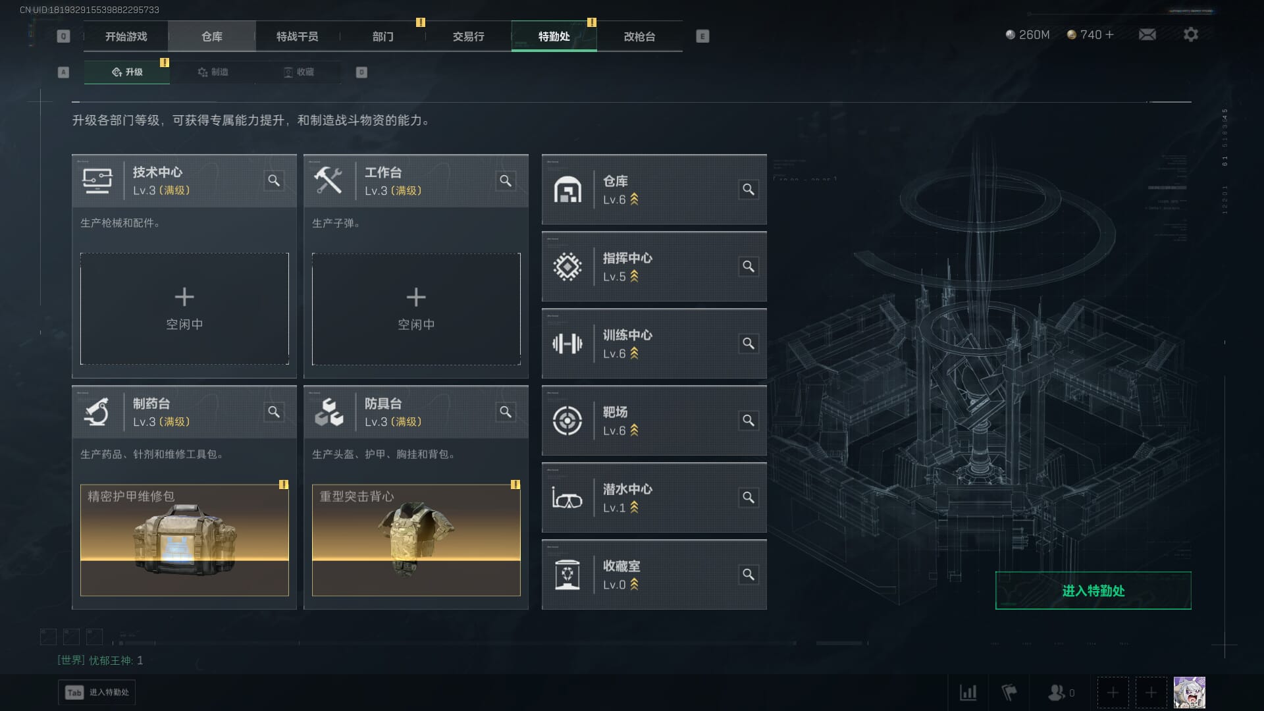Click the 靶场 target icon

click(567, 421)
